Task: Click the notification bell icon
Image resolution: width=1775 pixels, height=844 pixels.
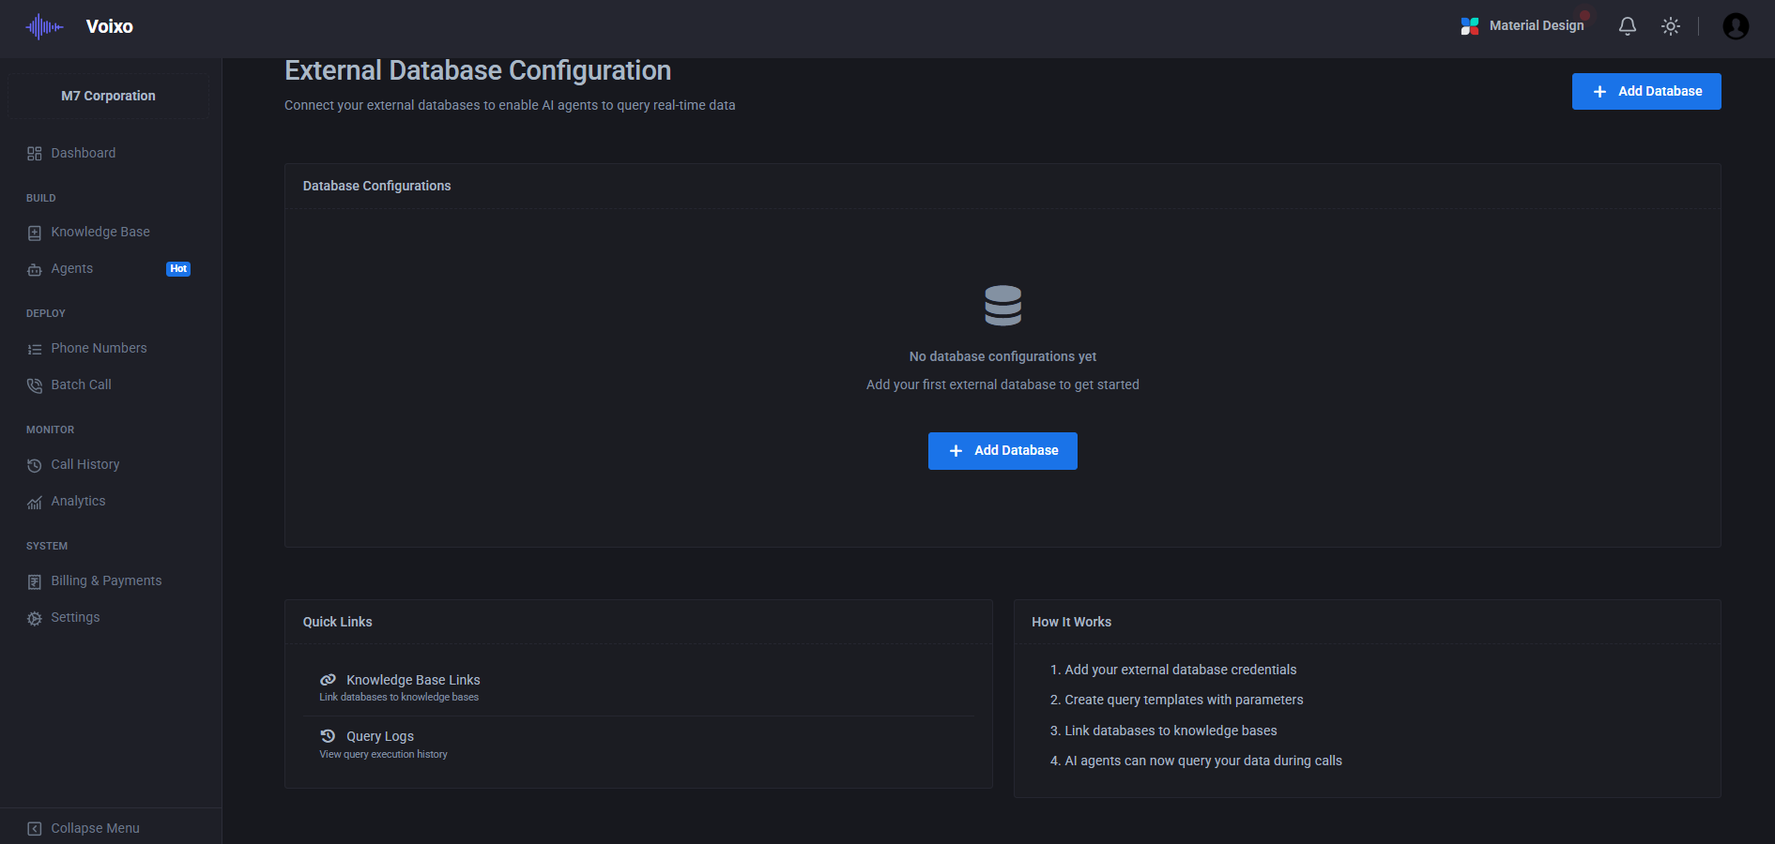Action: click(1627, 26)
